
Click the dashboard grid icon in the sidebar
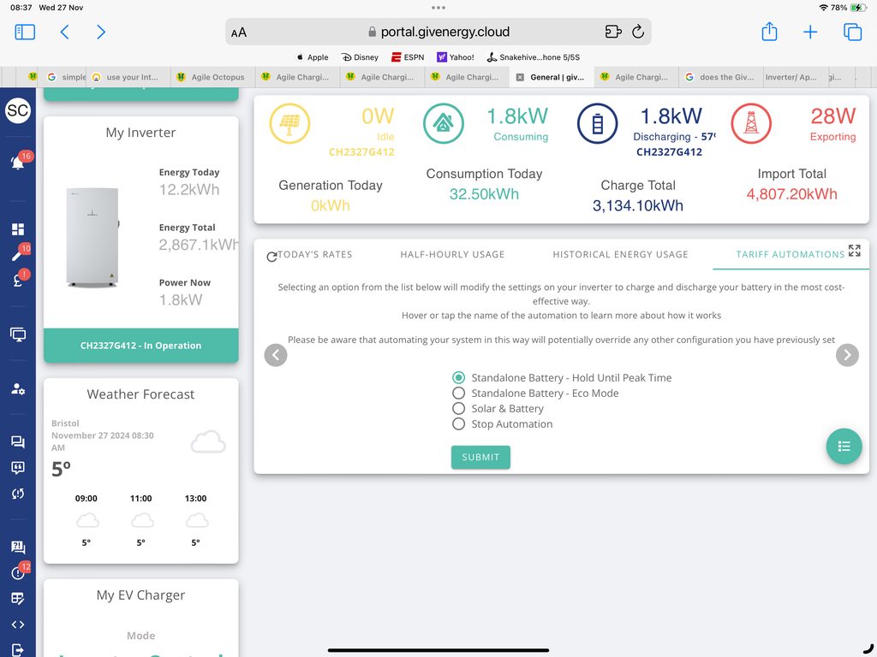pos(17,229)
